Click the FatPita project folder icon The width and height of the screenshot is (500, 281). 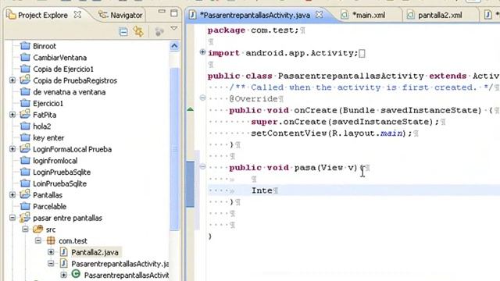point(25,115)
